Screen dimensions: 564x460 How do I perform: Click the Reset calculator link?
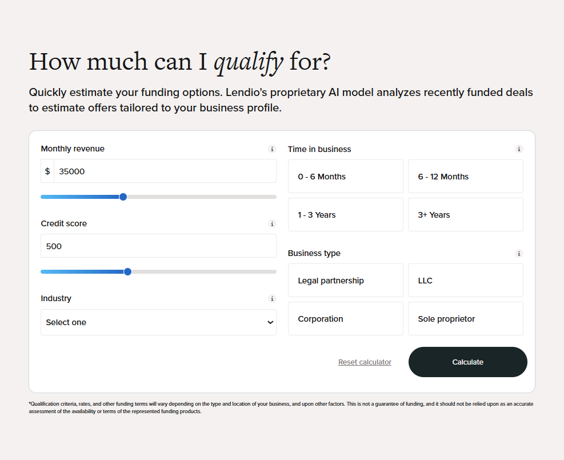pyautogui.click(x=365, y=362)
